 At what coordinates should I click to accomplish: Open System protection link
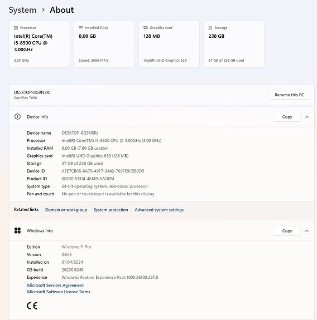(111, 210)
